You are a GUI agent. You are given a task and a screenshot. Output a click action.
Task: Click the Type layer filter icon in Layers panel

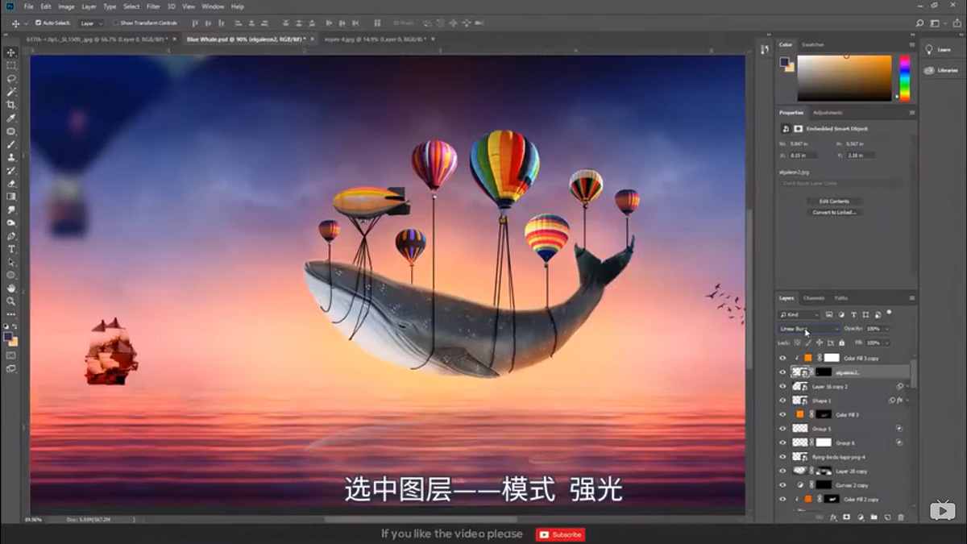click(x=853, y=314)
